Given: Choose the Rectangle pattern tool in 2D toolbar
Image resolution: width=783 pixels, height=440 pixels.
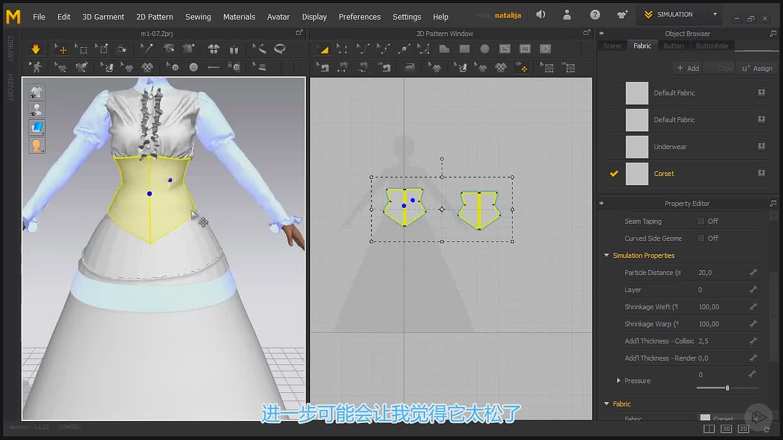Looking at the screenshot, I should click(465, 49).
